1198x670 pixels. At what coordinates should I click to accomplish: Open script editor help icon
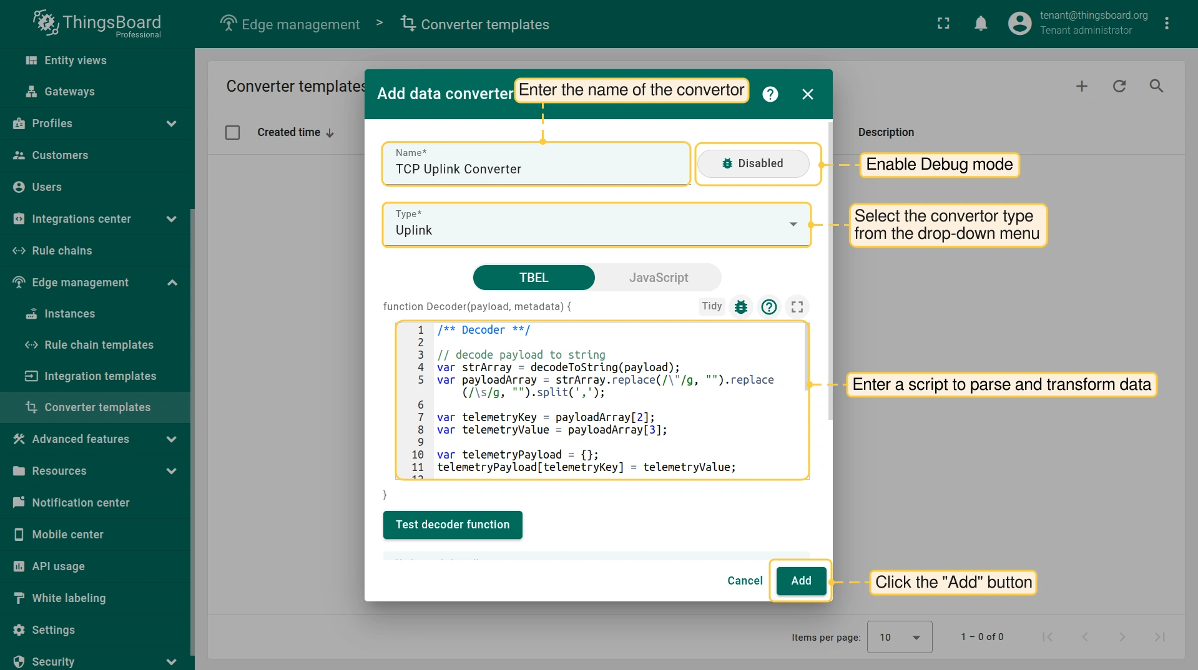(769, 307)
